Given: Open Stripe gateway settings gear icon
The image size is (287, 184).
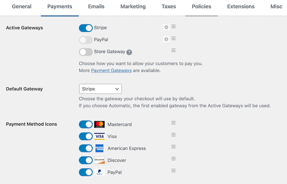Looking at the screenshot, I should (x=166, y=28).
